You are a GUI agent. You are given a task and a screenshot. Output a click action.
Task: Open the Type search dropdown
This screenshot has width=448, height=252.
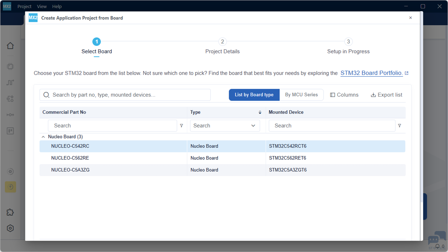click(225, 126)
